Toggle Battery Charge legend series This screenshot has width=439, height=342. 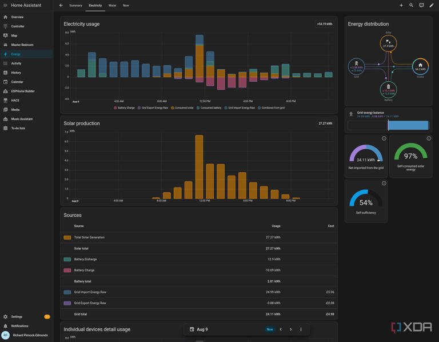click(x=124, y=108)
